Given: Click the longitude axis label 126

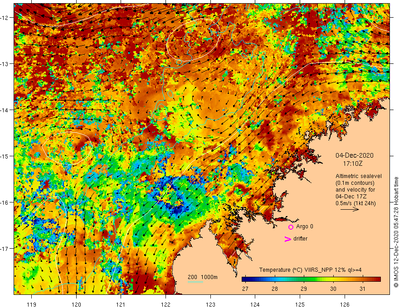Looking at the screenshot, I should point(345,304).
